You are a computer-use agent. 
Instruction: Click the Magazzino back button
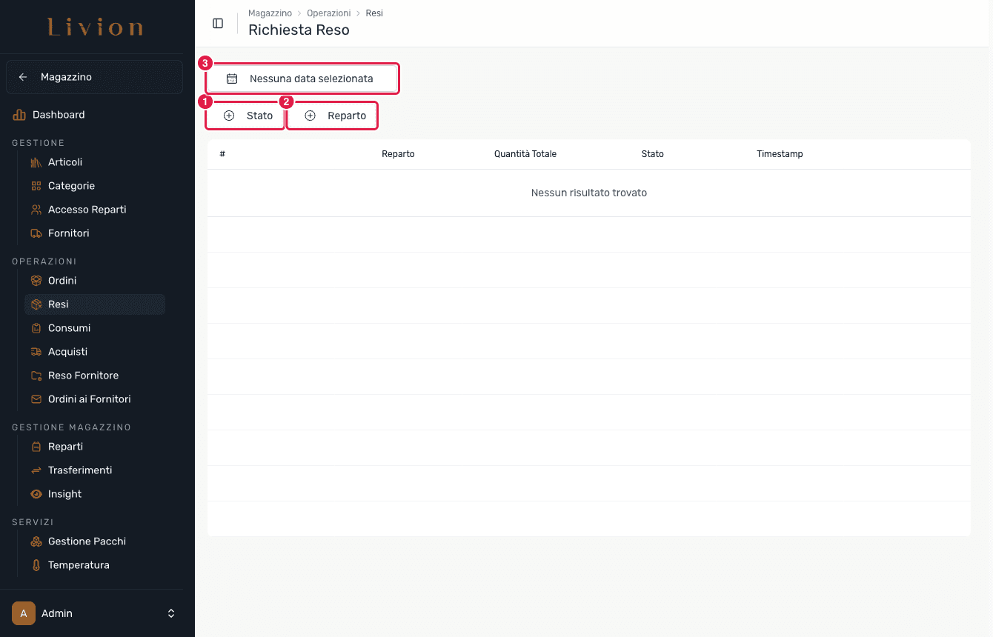pyautogui.click(x=94, y=77)
